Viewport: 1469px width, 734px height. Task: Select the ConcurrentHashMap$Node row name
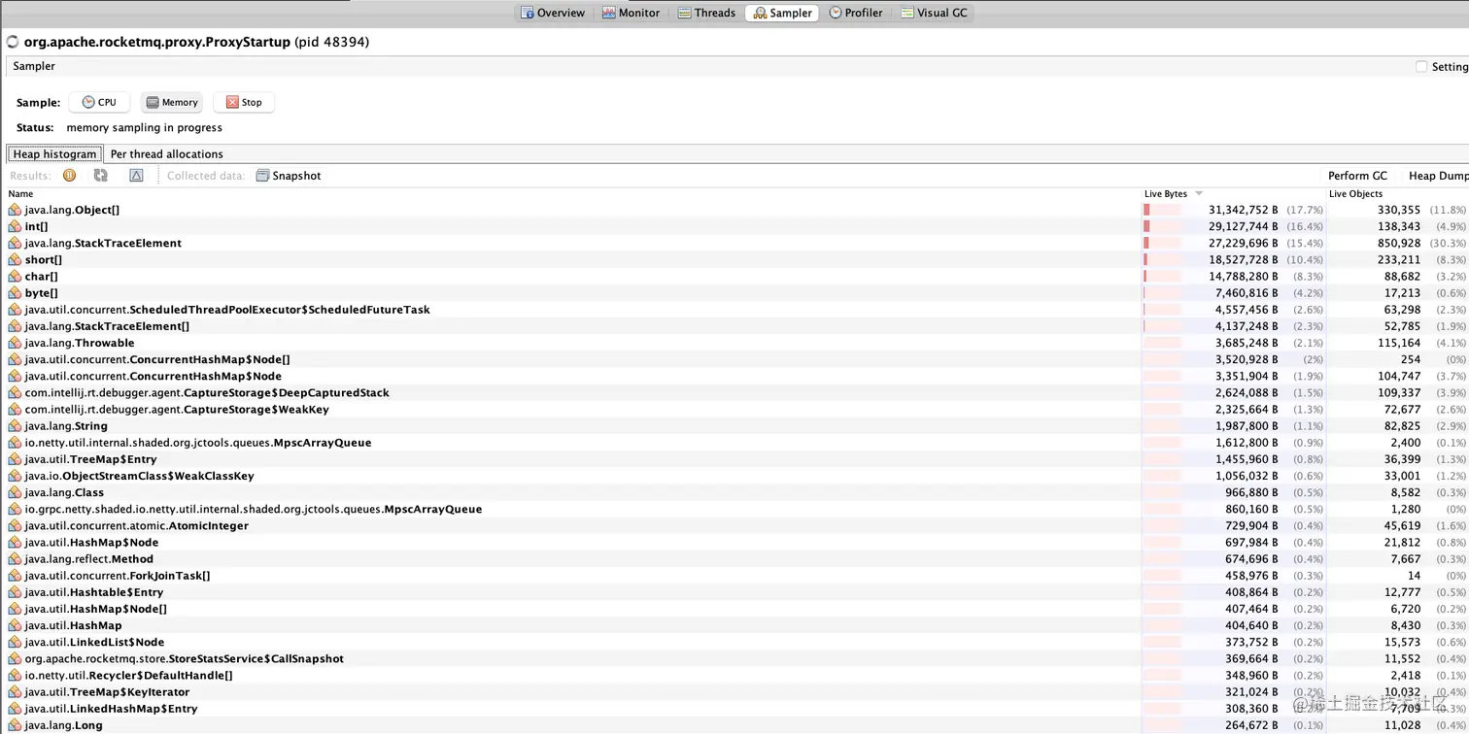coord(153,376)
